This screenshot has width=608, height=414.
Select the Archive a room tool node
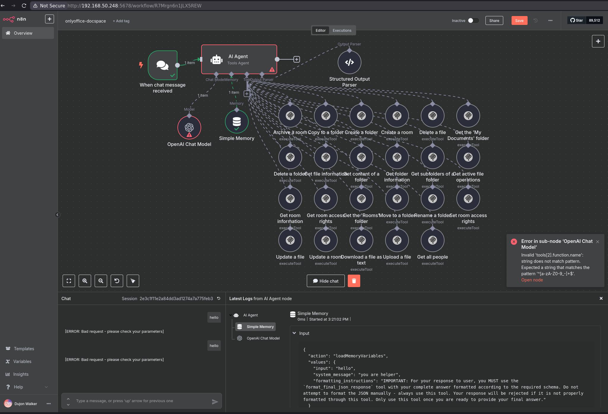pyautogui.click(x=290, y=116)
